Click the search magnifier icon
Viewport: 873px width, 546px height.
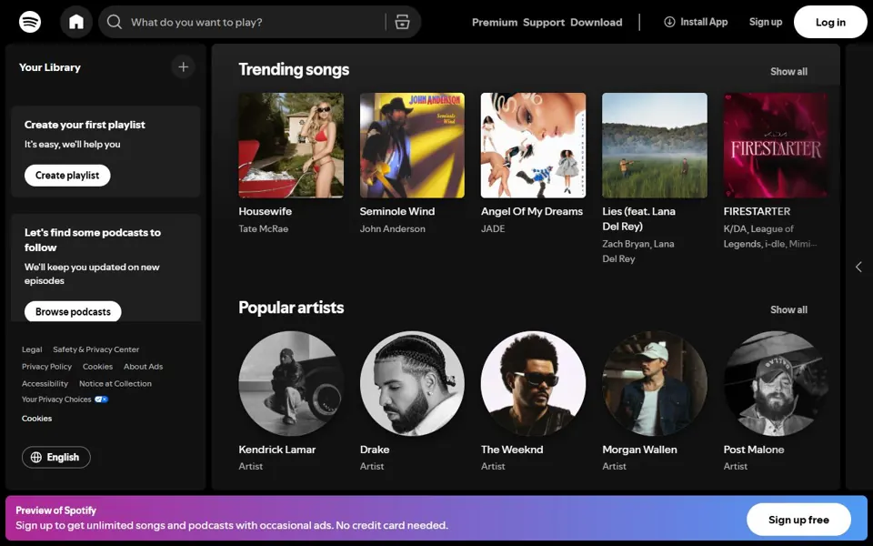pos(115,22)
